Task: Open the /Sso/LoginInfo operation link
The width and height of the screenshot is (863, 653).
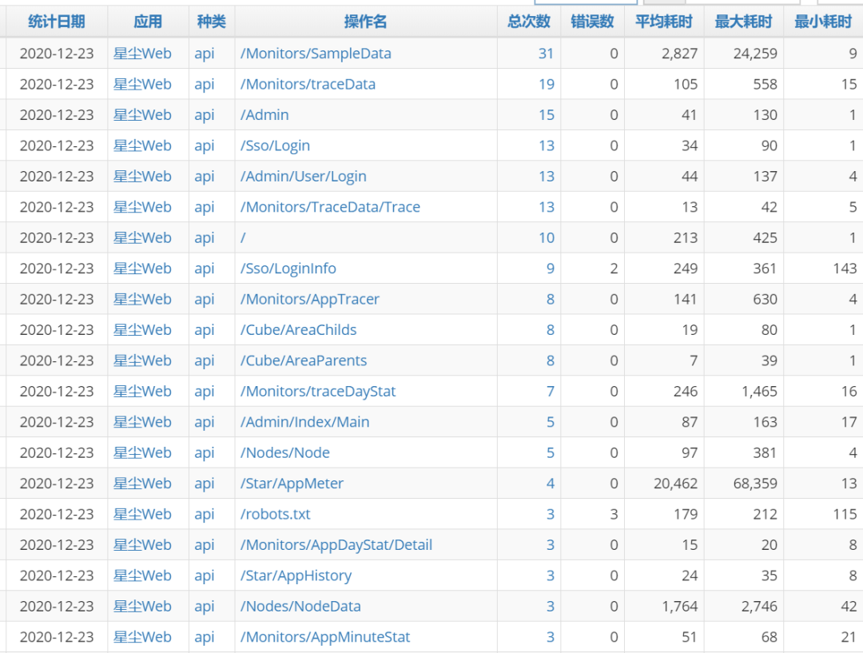Action: pos(288,269)
